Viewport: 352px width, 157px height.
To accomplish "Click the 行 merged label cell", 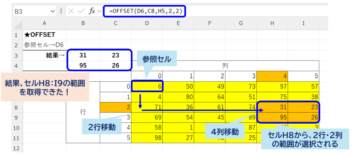I will pyautogui.click(x=83, y=112).
